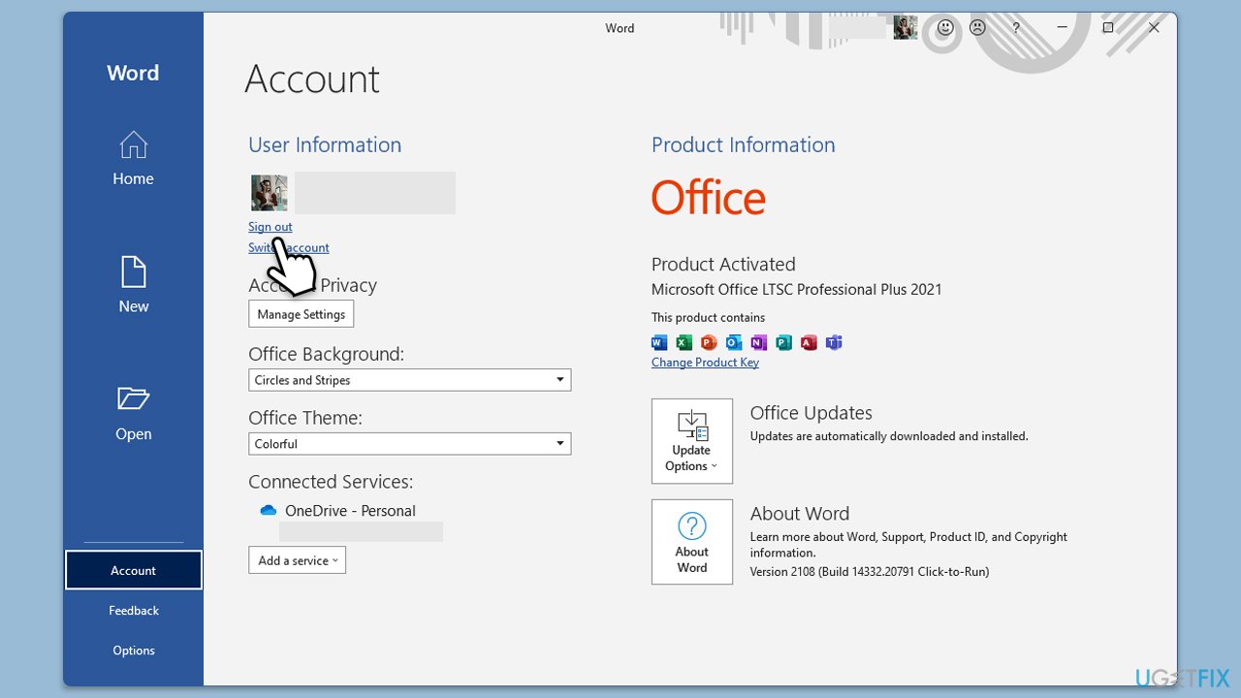Click the Outlook app icon in product list
This screenshot has height=698, width=1241.
point(734,342)
